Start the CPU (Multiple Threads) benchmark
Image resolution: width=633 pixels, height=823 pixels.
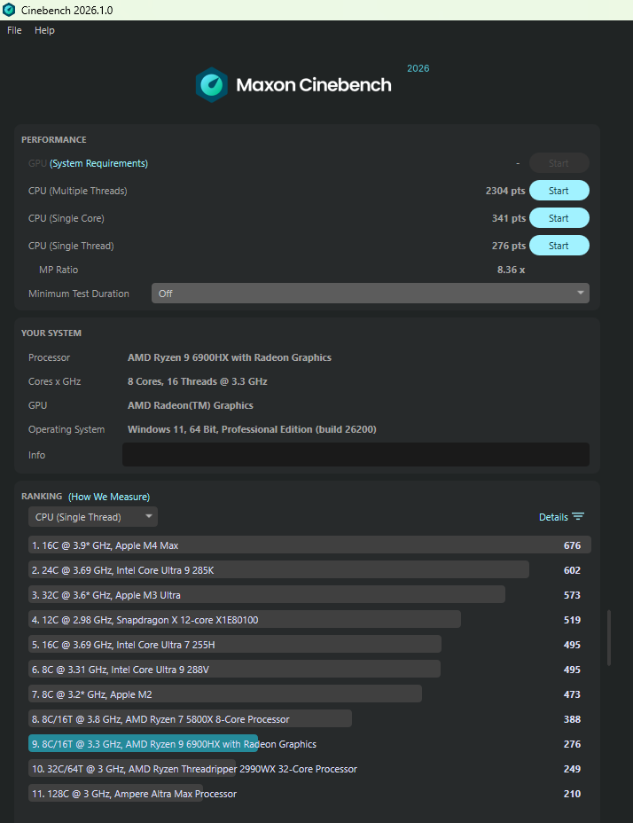click(x=559, y=191)
